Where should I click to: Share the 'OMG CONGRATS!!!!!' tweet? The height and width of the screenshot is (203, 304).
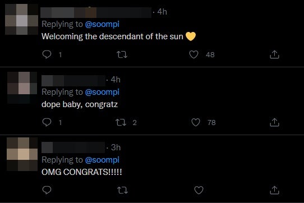[274, 190]
